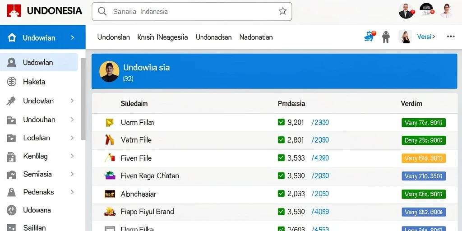Click the sidebar vertical scrollbar
This screenshot has height=231, width=462.
point(83,99)
